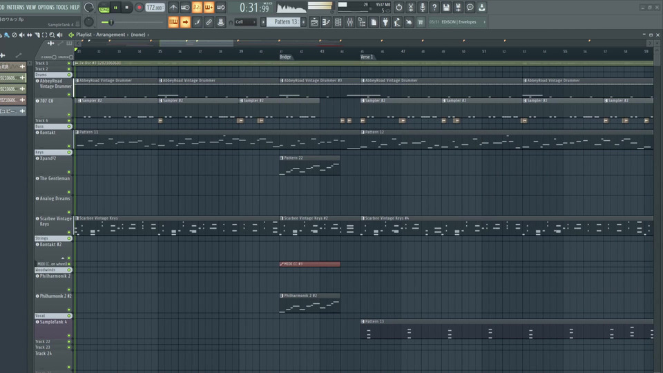Viewport: 663px width, 373px height.
Task: Toggle the blend recording overdub icon
Action: (209, 8)
